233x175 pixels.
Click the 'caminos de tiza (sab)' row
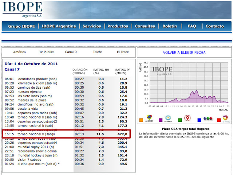coord(66,87)
